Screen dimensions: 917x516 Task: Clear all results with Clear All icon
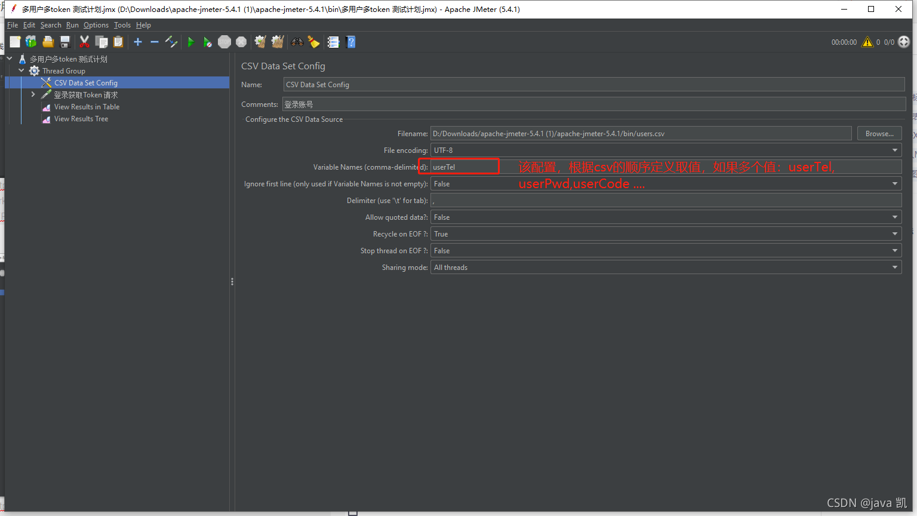[278, 42]
